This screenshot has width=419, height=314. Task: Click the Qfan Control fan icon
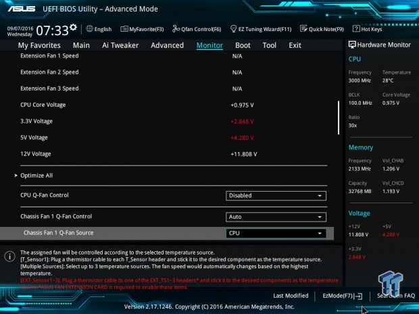pyautogui.click(x=176, y=28)
